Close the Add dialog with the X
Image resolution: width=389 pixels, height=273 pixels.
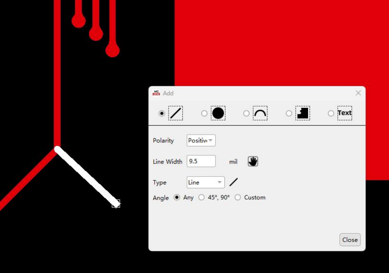(358, 93)
